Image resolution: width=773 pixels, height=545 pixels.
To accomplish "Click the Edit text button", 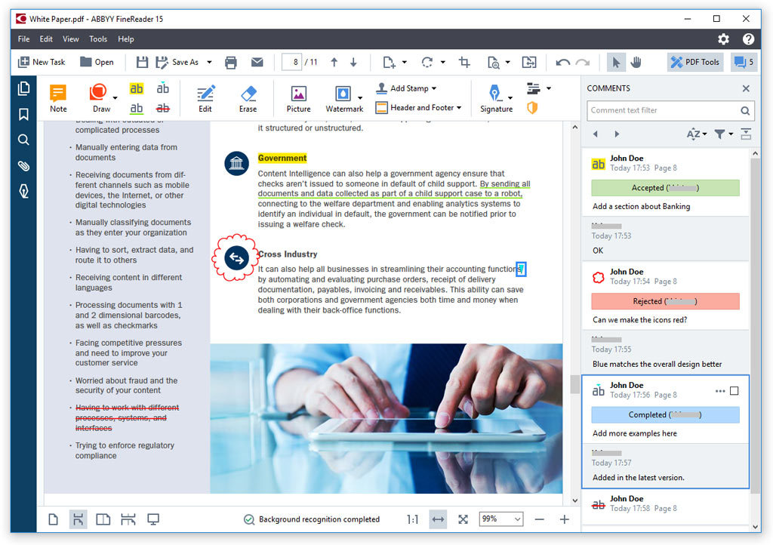I will pyautogui.click(x=205, y=98).
